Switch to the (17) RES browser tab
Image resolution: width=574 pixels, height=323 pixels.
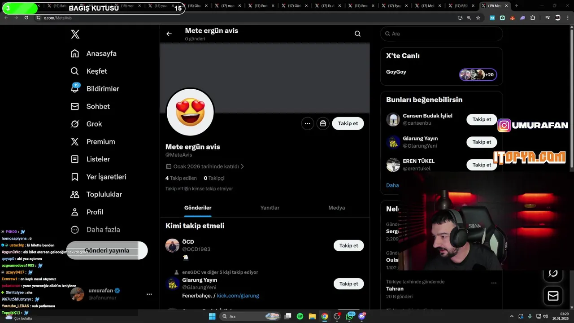click(x=462, y=6)
